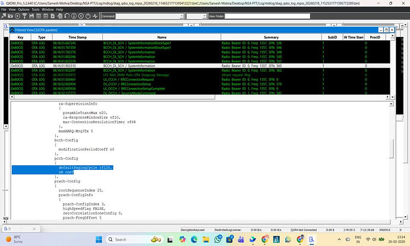This screenshot has height=246, width=410.
Task: Click the open log folder toolbar icon
Action: click(11, 16)
